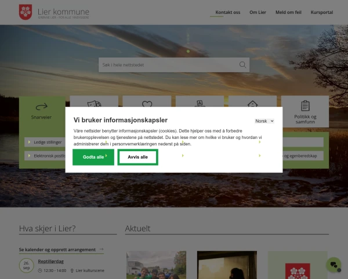Click the Snarveier tile label
The width and height of the screenshot is (348, 279).
[x=41, y=117]
